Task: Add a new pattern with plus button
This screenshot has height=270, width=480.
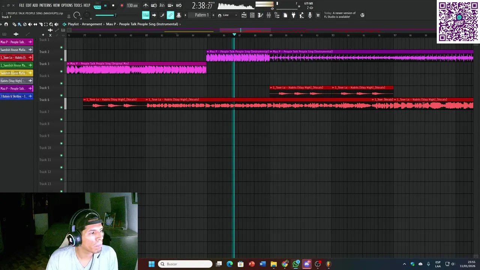Action: 213,15
